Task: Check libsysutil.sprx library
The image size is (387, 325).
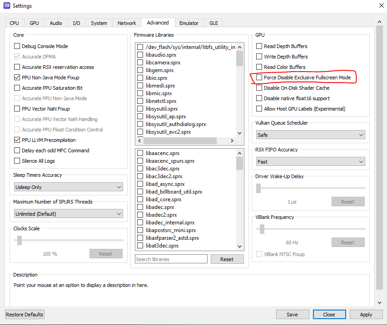Action: [x=140, y=109]
